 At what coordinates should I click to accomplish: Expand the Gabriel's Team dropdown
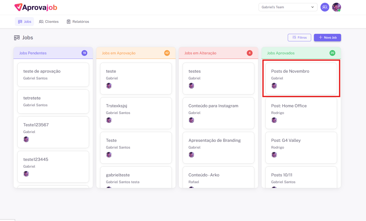click(x=288, y=7)
